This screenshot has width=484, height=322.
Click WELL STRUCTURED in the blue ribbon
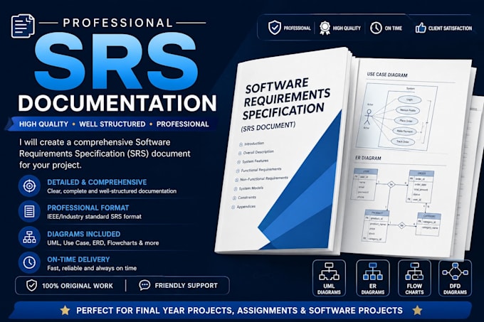tap(112, 124)
